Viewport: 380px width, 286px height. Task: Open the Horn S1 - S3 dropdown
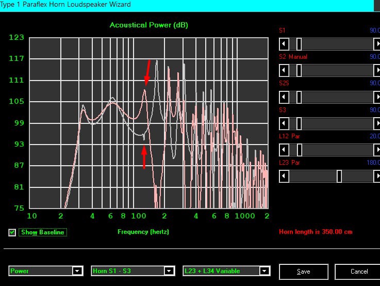pyautogui.click(x=169, y=271)
